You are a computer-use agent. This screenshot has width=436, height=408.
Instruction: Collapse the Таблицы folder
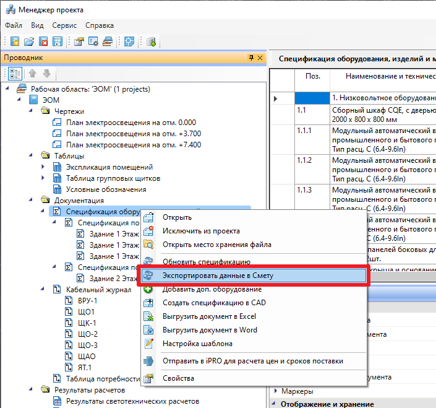(30, 155)
